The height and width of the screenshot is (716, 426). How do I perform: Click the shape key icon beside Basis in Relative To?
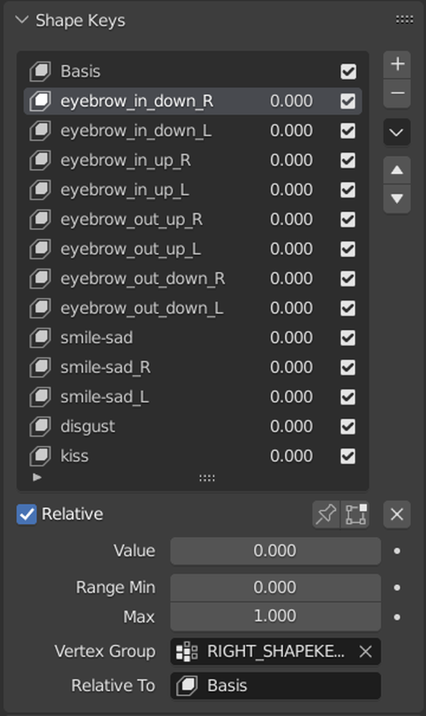188,685
